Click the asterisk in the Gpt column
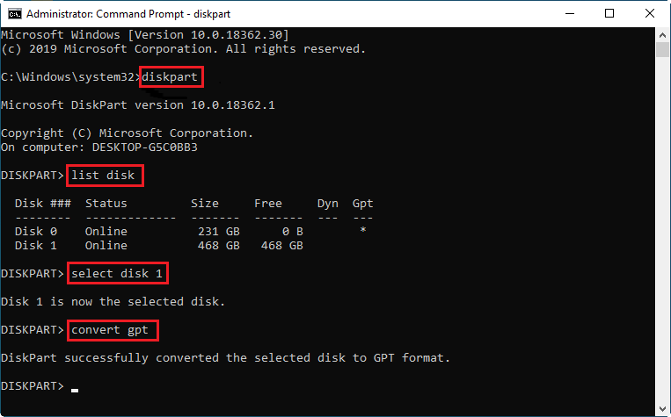671x417 pixels. [x=363, y=230]
